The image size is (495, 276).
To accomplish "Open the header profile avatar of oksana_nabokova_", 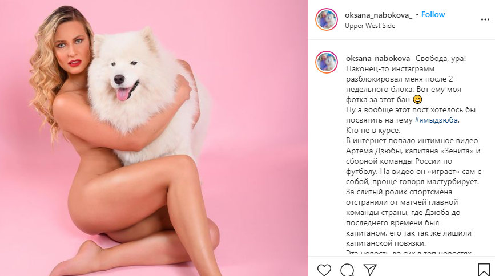I will 327,19.
